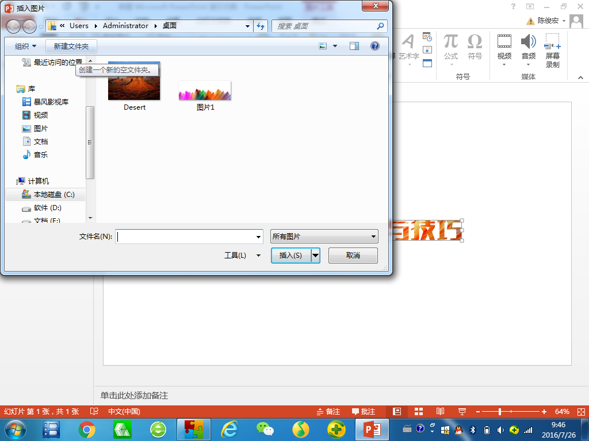This screenshot has width=589, height=441.
Task: Click the Forward navigation arrow in dialog
Action: click(x=29, y=26)
